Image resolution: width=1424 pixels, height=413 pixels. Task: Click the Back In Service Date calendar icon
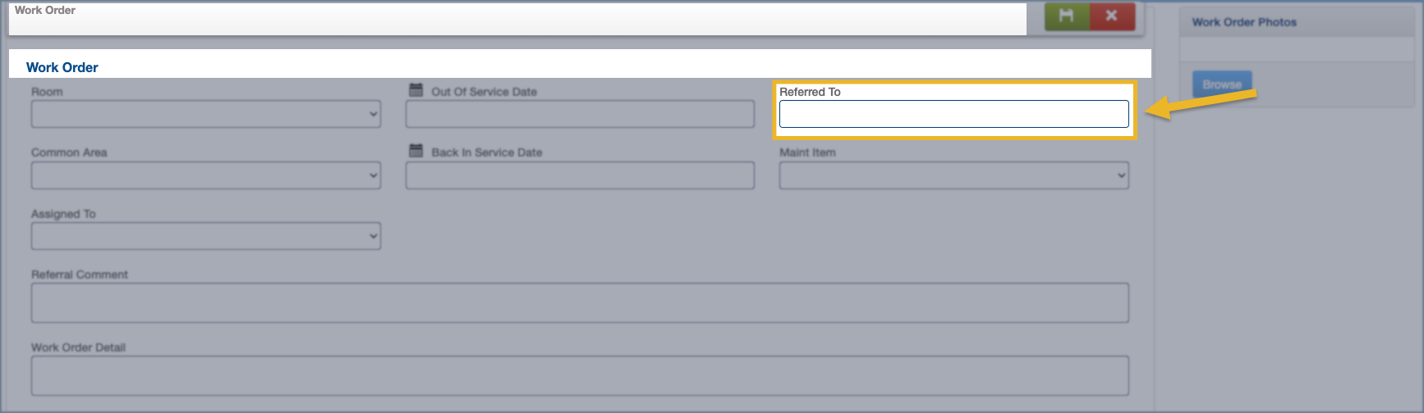416,151
